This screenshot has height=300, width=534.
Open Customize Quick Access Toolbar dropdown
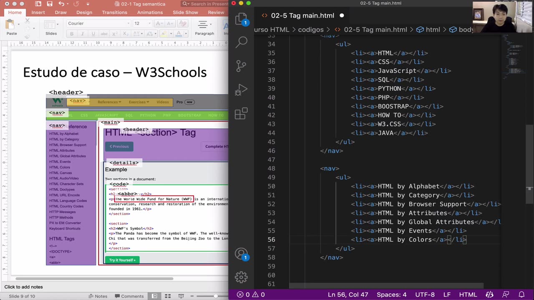click(87, 4)
